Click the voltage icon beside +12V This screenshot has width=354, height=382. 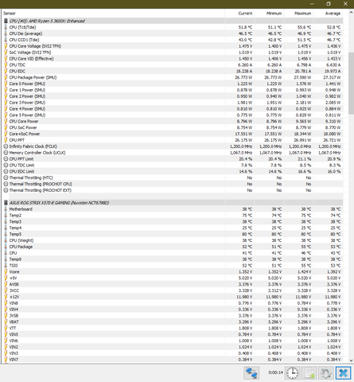click(x=6, y=297)
